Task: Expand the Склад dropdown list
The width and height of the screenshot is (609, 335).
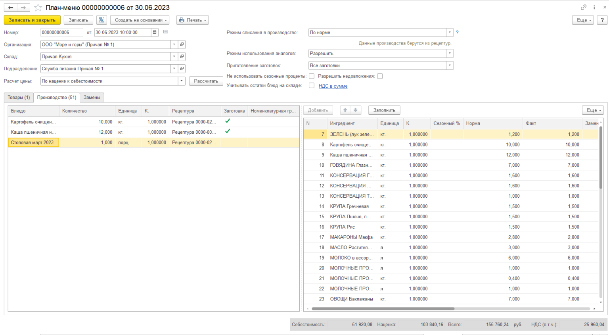Action: (x=174, y=56)
